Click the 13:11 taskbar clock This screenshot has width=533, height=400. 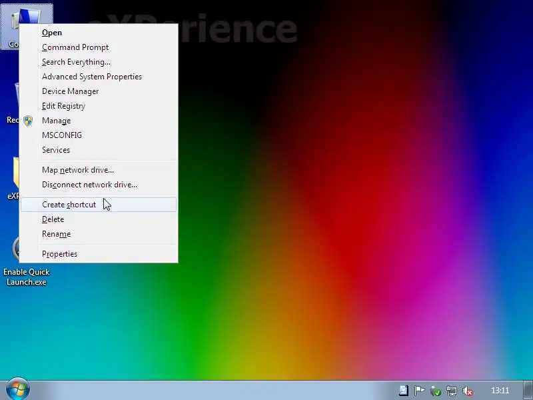500,391
